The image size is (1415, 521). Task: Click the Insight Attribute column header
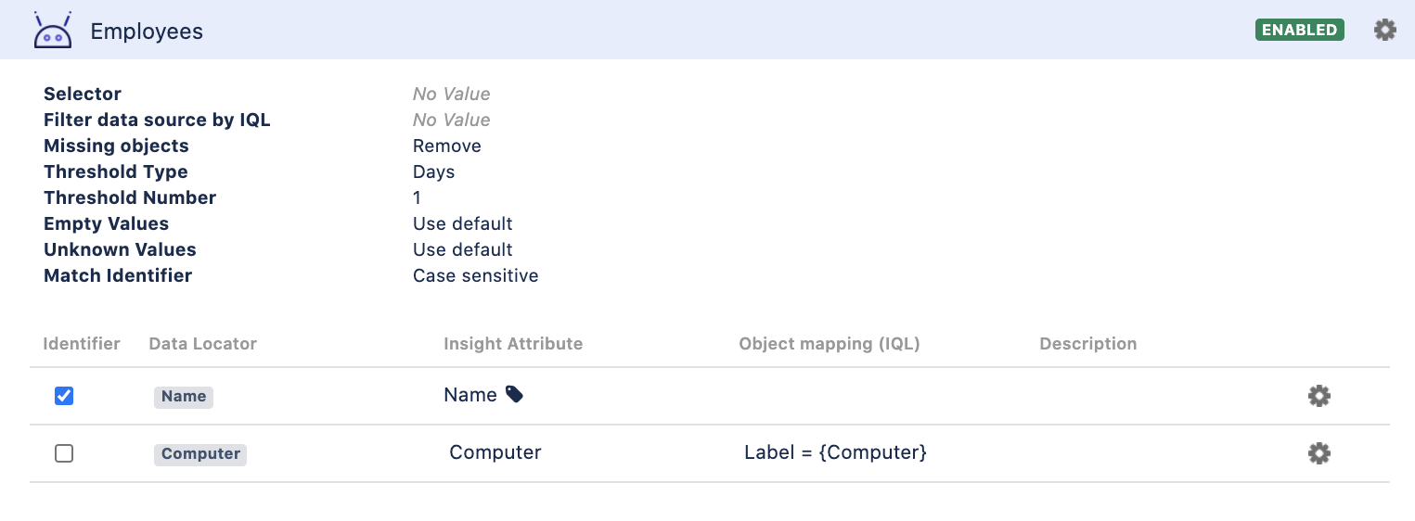pos(513,343)
